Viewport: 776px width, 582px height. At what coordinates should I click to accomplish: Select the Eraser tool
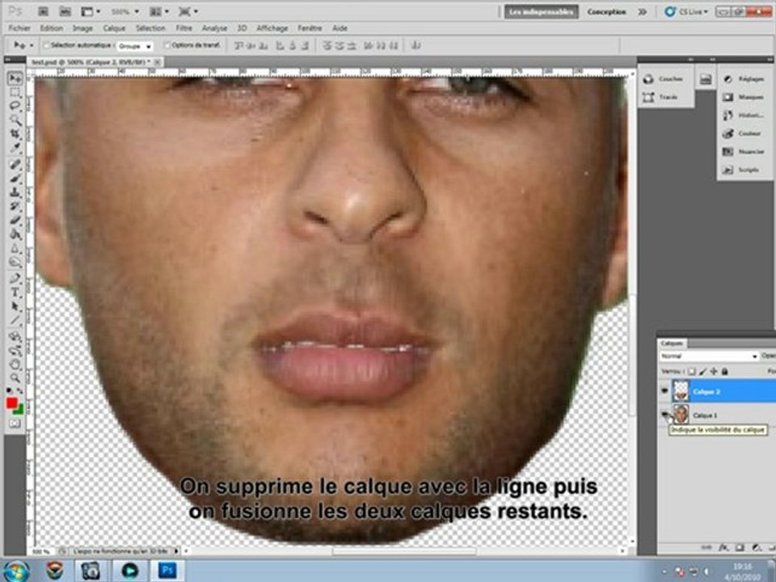[x=15, y=220]
